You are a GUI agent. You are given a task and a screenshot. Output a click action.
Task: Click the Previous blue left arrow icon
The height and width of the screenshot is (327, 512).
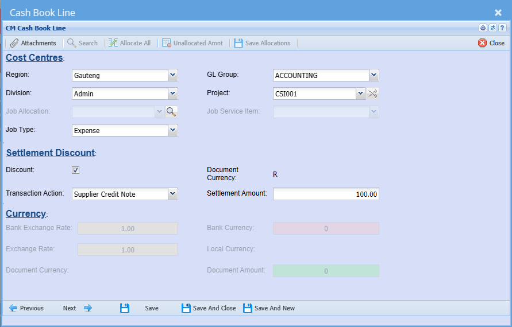[13, 308]
